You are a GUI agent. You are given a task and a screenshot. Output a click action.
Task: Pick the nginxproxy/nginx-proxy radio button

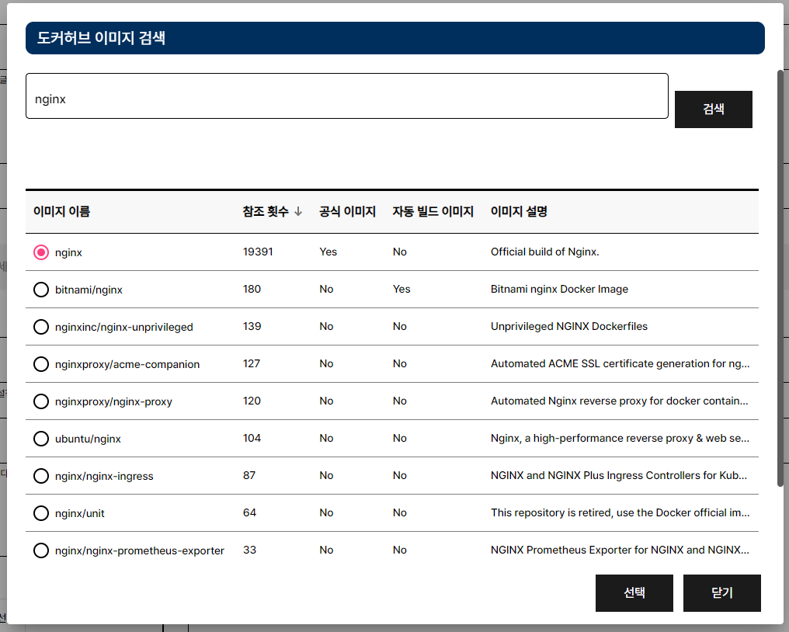tap(41, 401)
